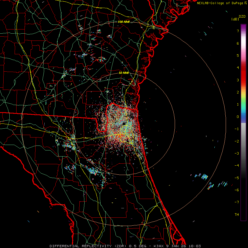248x248 pixels.
Task: Click the 3 value on the color scale
Action: [238, 80]
